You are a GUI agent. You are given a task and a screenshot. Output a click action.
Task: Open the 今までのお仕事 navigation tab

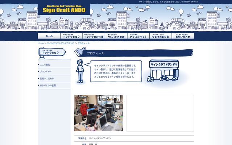(x=161, y=36)
